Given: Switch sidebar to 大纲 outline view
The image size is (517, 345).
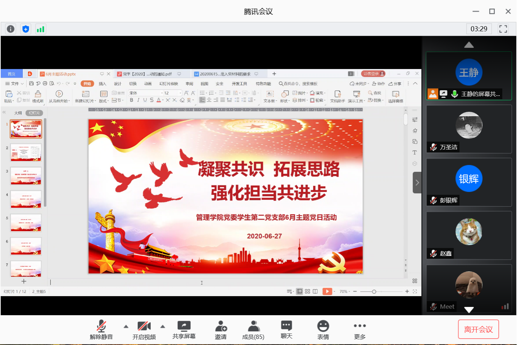Looking at the screenshot, I should 18,113.
